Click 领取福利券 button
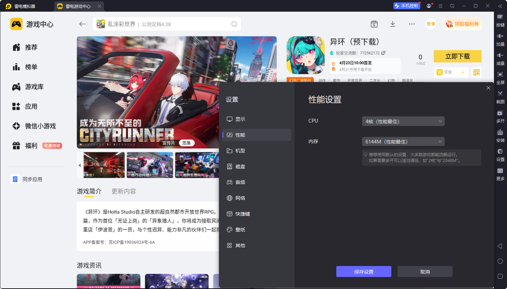 [x=462, y=24]
